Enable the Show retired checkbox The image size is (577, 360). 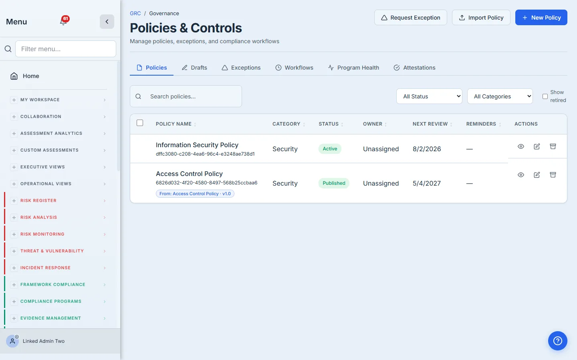[x=545, y=96]
